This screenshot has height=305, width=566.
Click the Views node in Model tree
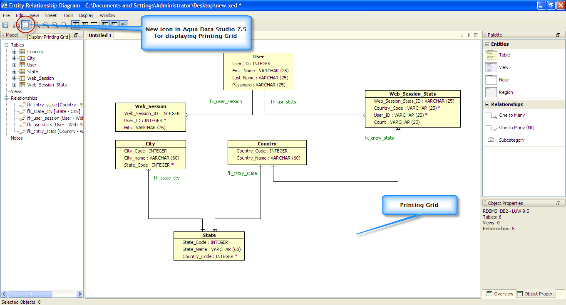tap(17, 91)
